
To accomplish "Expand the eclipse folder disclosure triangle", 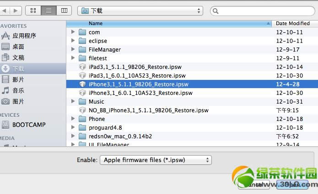I will (x=73, y=41).
